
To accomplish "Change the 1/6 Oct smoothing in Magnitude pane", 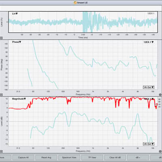I will (149, 144).
